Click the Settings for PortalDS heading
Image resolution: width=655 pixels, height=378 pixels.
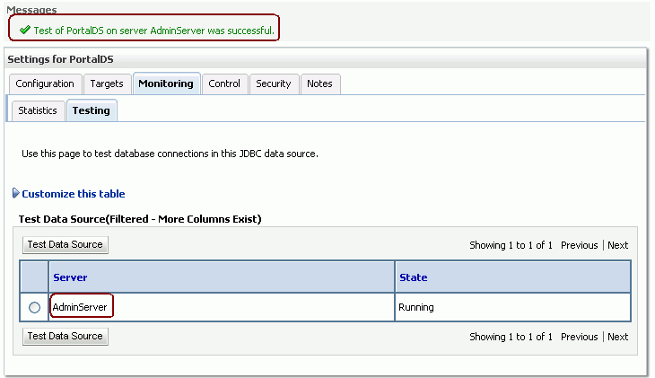61,59
